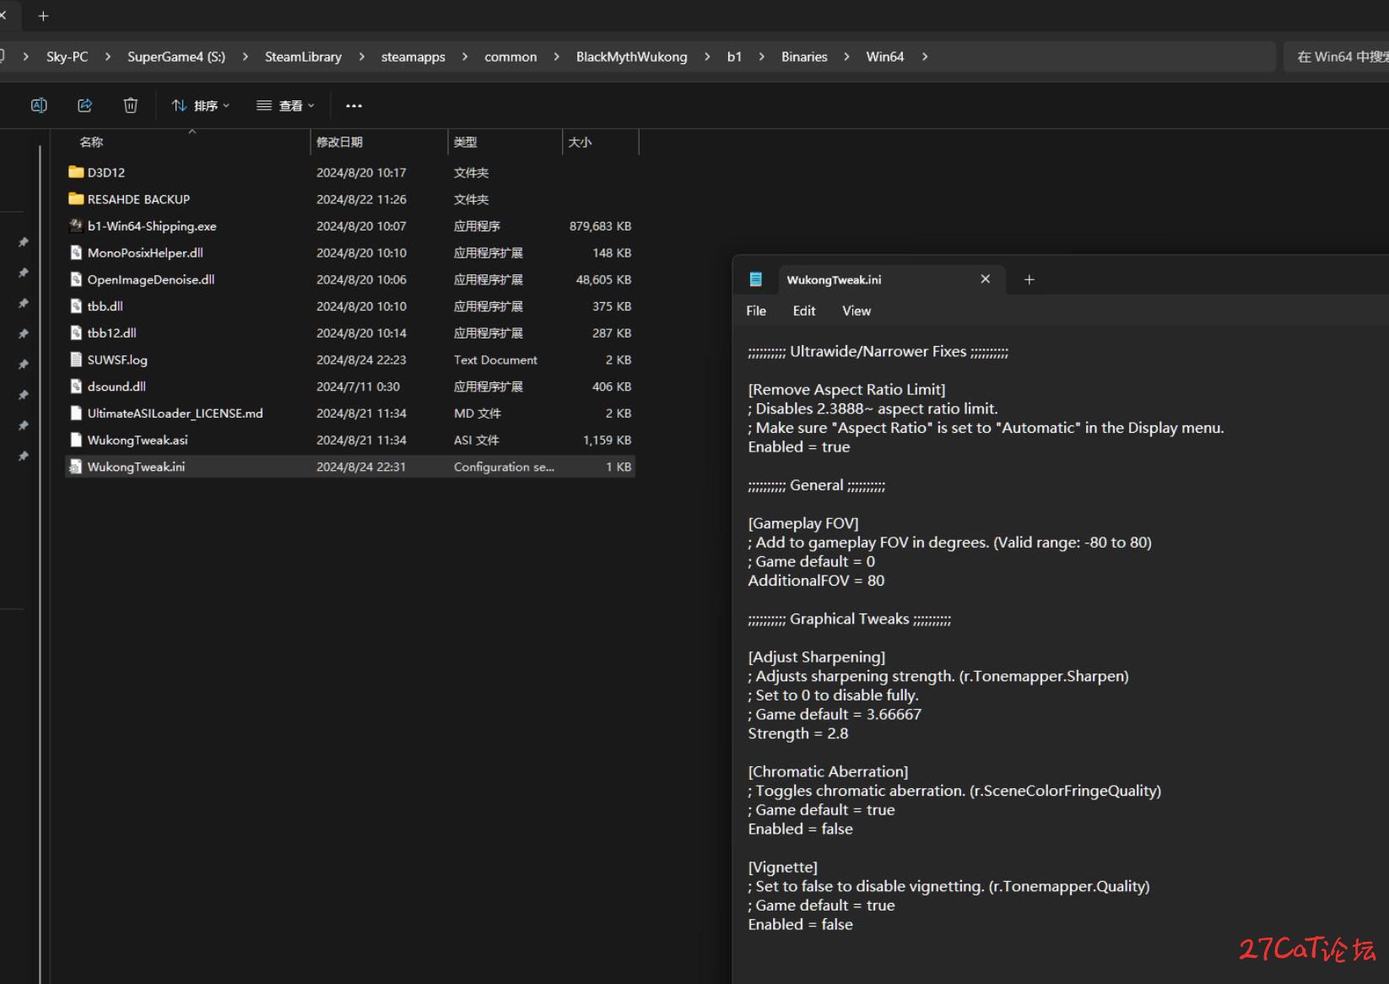The height and width of the screenshot is (984, 1389).
Task: Expand chevron after Binaries breadcrumb
Action: click(x=846, y=57)
